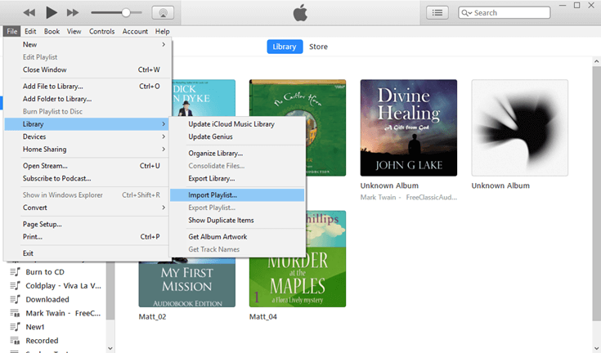Adjust the volume slider knob
Image resolution: width=601 pixels, height=353 pixels.
coord(126,13)
